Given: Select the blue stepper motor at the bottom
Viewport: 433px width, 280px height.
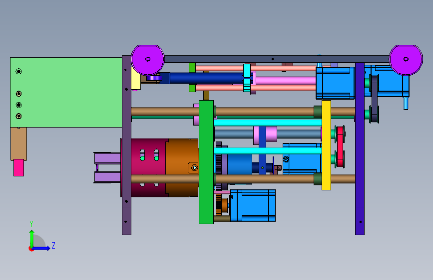Looking at the screenshot, I should pos(253,205).
